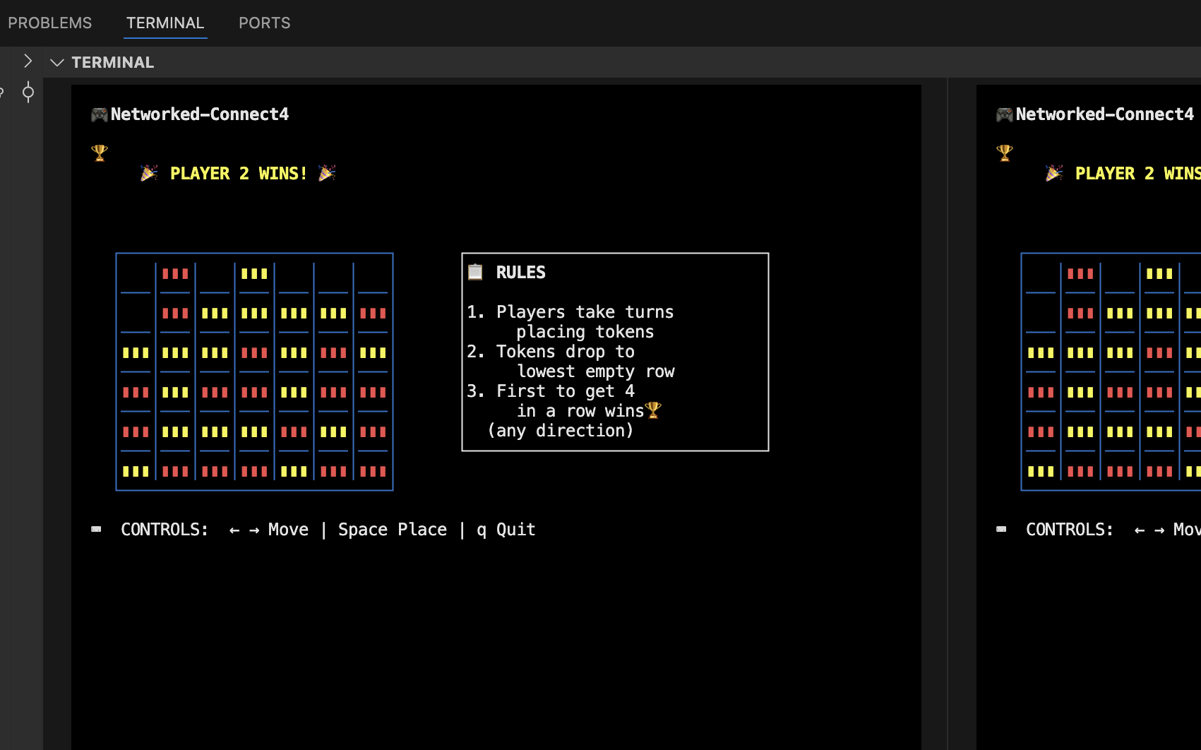Collapse the TERMINAL section using its down chevron
The width and height of the screenshot is (1201, 750).
(x=57, y=63)
